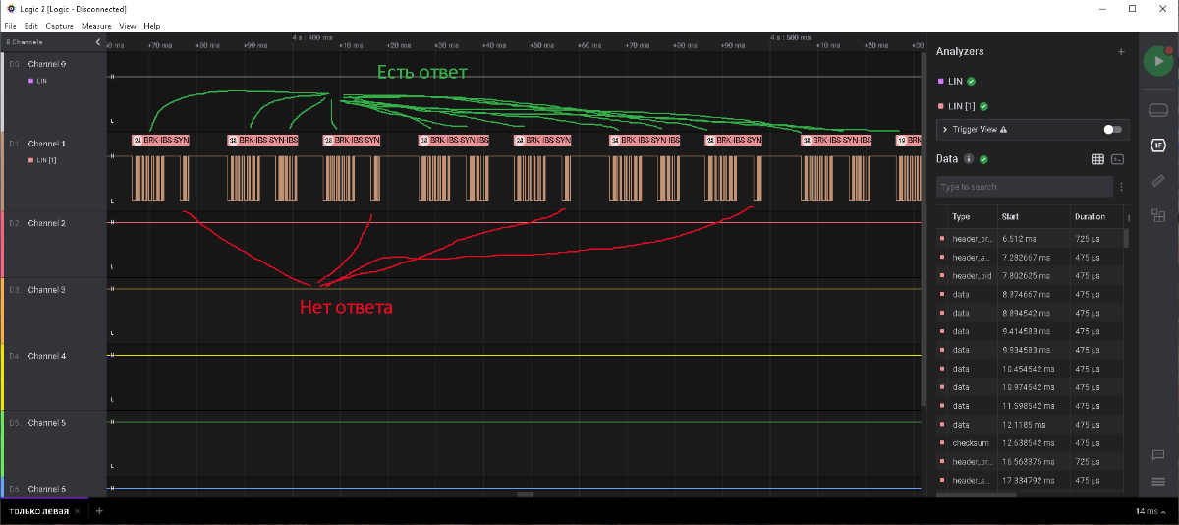Open the Measurements ruler icon in sidebar
The image size is (1179, 525).
click(1158, 181)
